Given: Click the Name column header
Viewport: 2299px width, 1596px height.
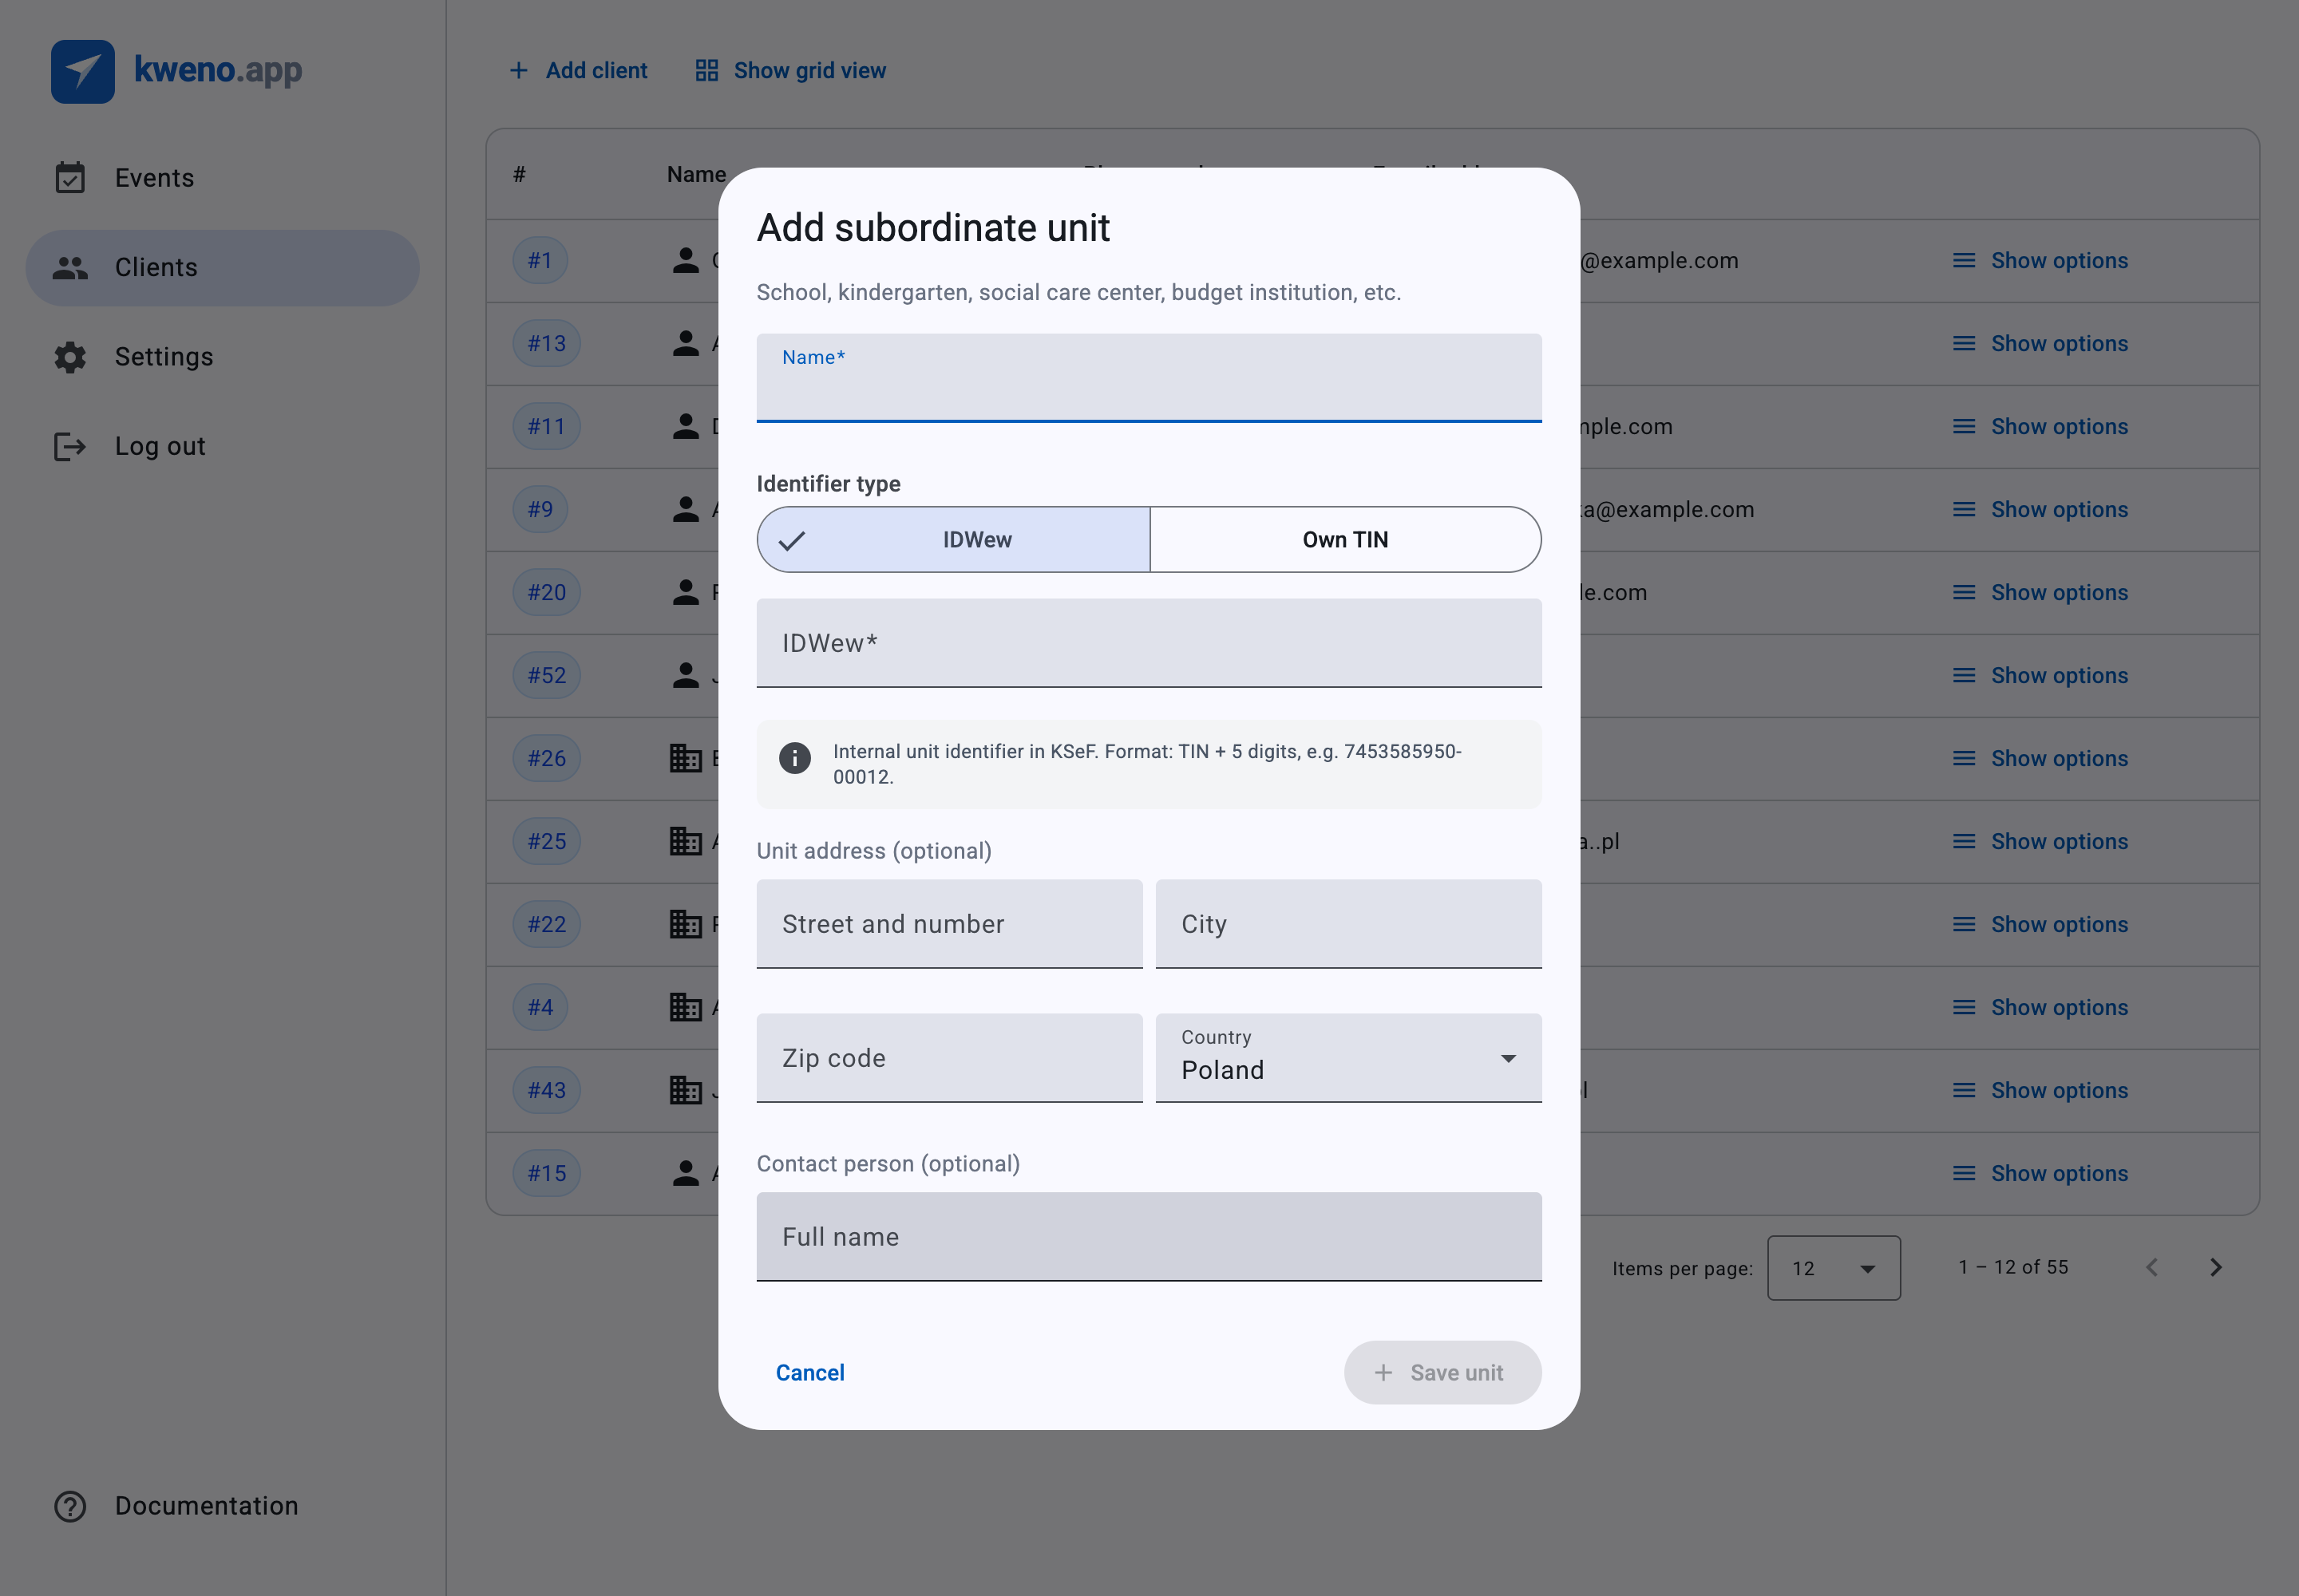Looking at the screenshot, I should pyautogui.click(x=696, y=174).
